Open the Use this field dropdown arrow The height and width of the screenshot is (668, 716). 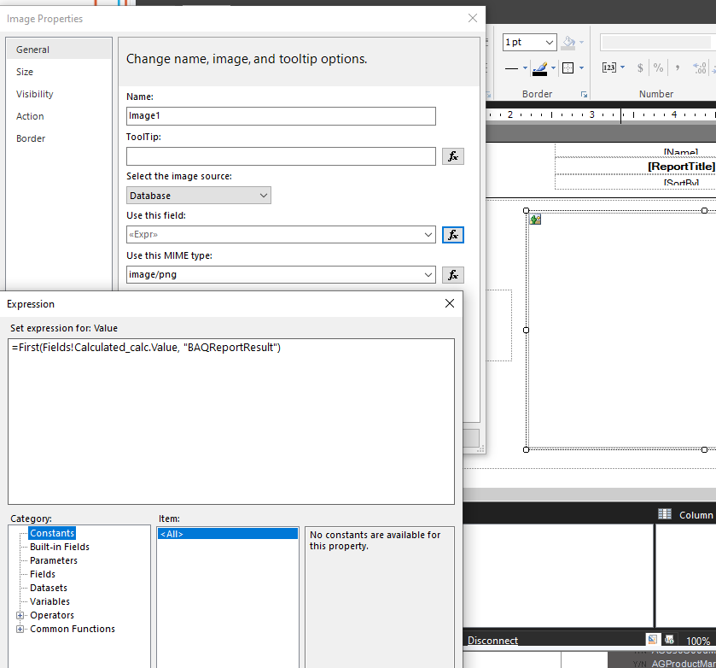428,235
